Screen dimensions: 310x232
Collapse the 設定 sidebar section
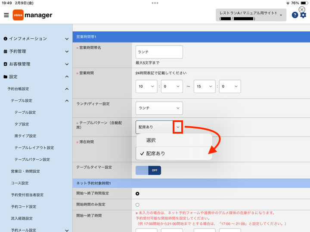(x=36, y=77)
